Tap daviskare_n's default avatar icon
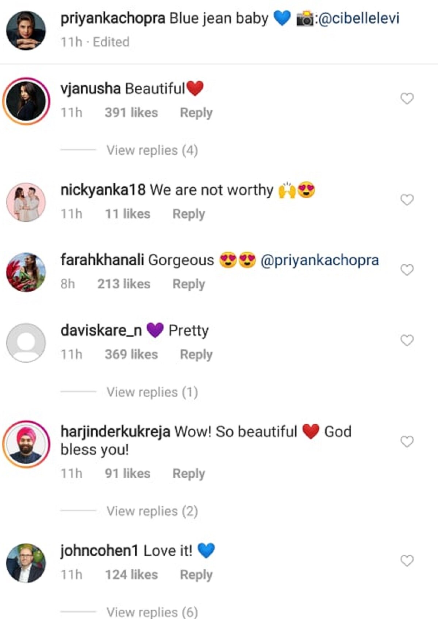 pos(26,343)
